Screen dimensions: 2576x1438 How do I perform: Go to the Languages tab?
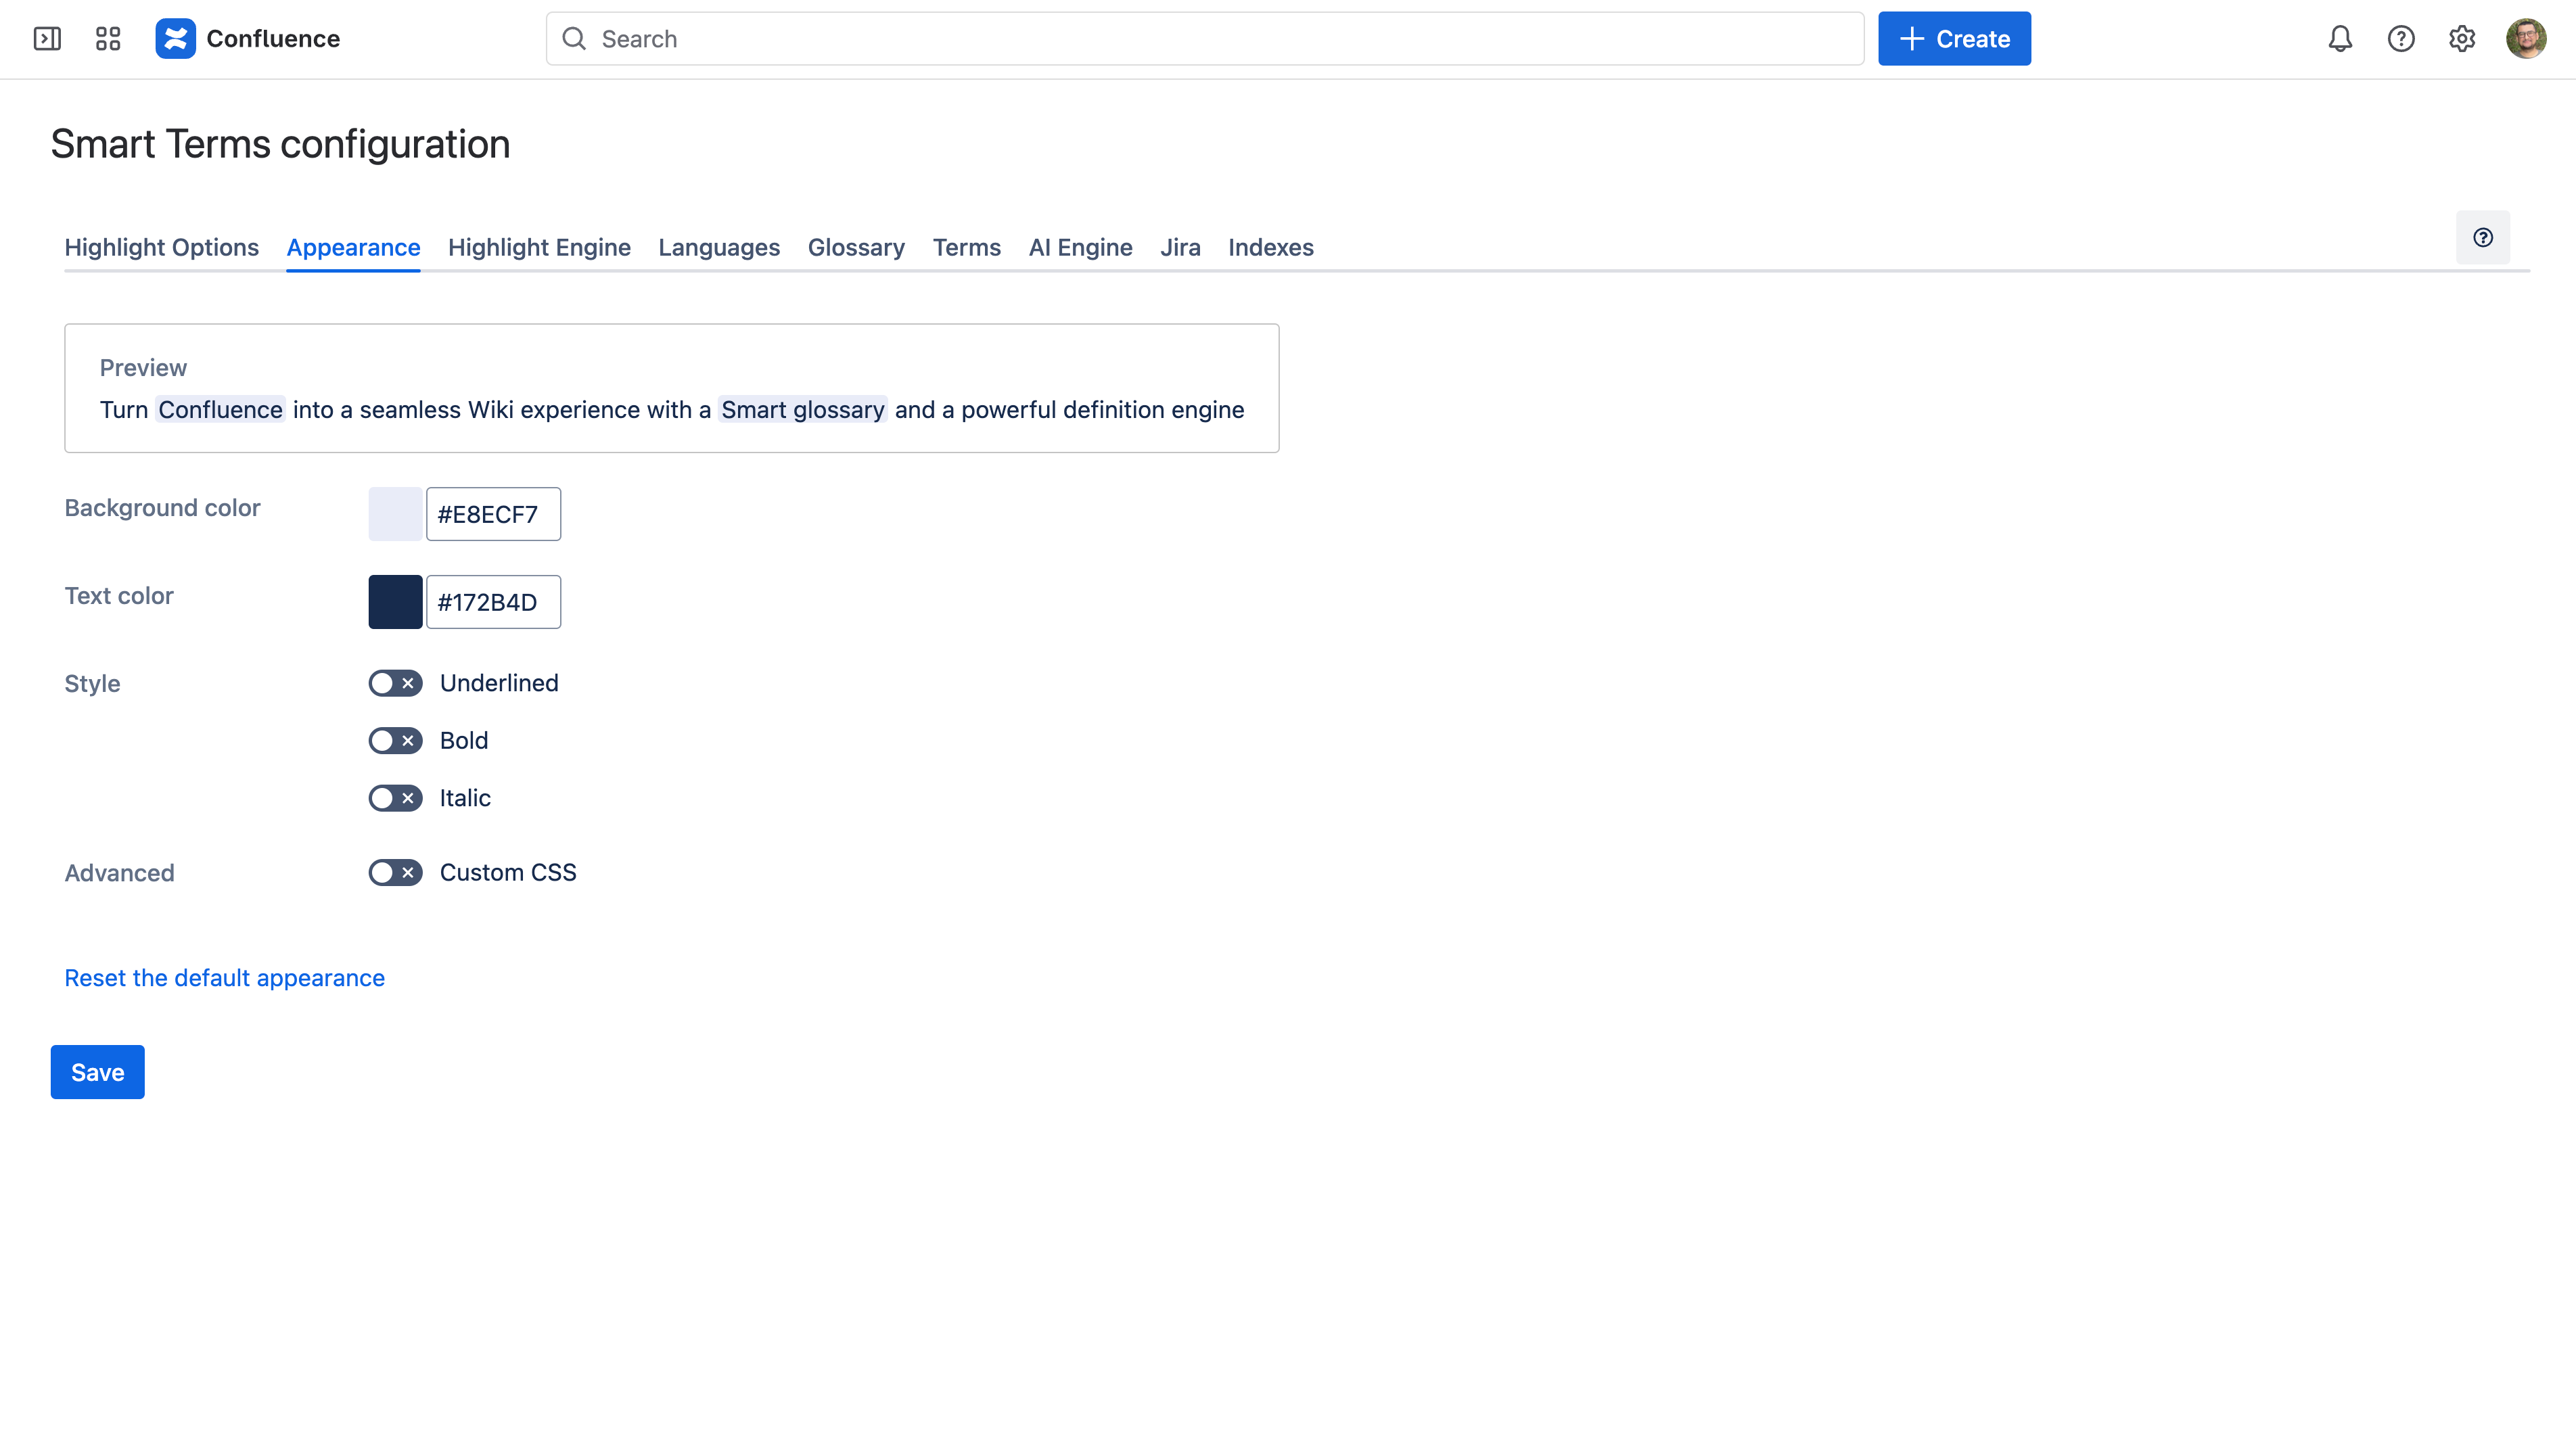pos(719,247)
